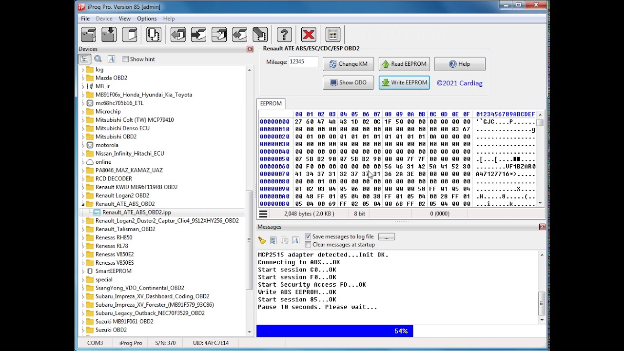Click the verify (white right arrow) toolbar icon
Viewport: 624px width, 351px height.
coord(219,34)
